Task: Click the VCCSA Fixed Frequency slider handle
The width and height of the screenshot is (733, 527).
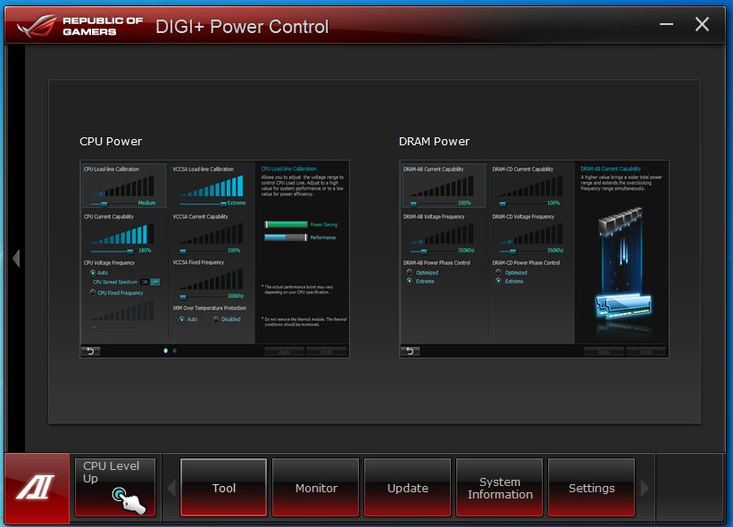Action: (x=183, y=297)
